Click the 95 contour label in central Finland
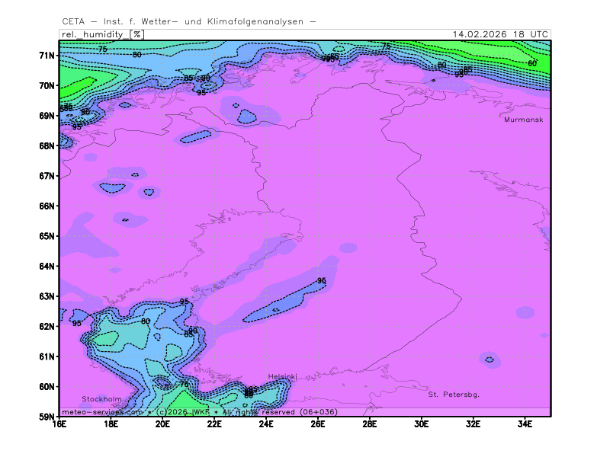This screenshot has height=457, width=610. point(322,281)
